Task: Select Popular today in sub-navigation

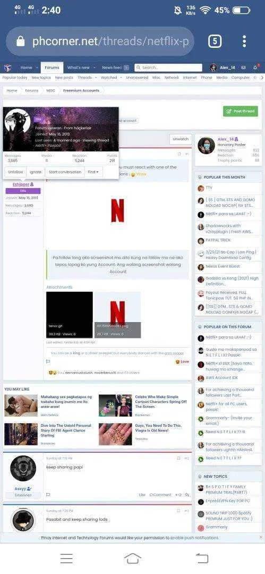Action: [x=15, y=78]
